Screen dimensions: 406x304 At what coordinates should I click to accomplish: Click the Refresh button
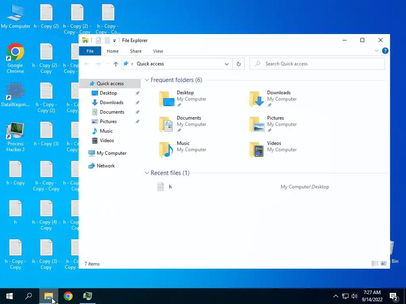tap(238, 64)
